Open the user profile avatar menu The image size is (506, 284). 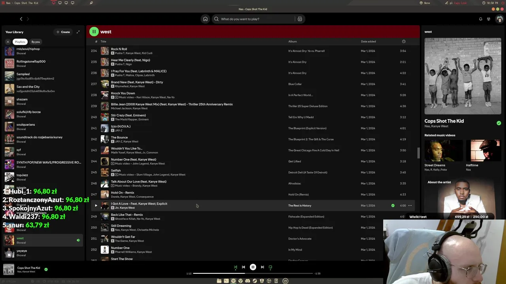pyautogui.click(x=500, y=19)
